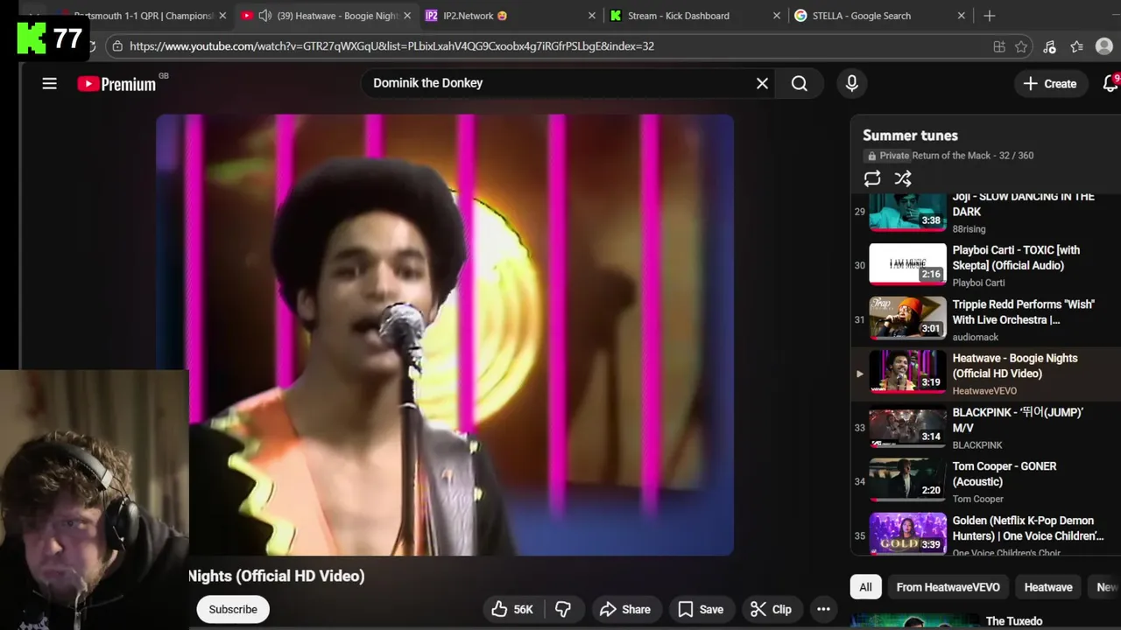This screenshot has width=1121, height=630.
Task: Open more actions ellipsis menu
Action: pyautogui.click(x=823, y=609)
